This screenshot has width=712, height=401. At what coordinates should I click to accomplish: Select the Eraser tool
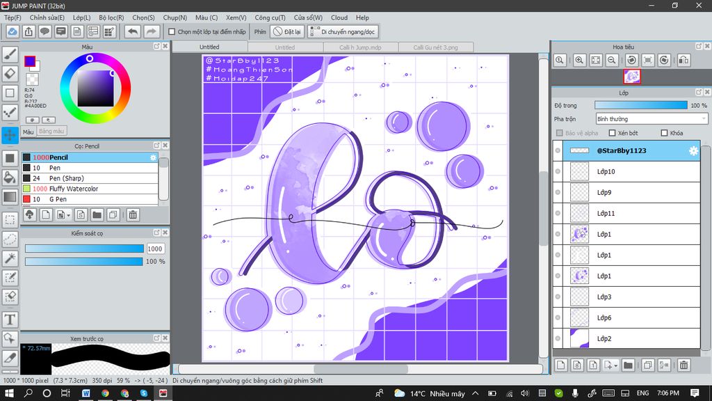point(10,73)
